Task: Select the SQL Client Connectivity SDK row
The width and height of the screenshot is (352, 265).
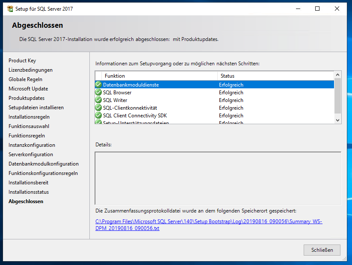Action: [215, 116]
